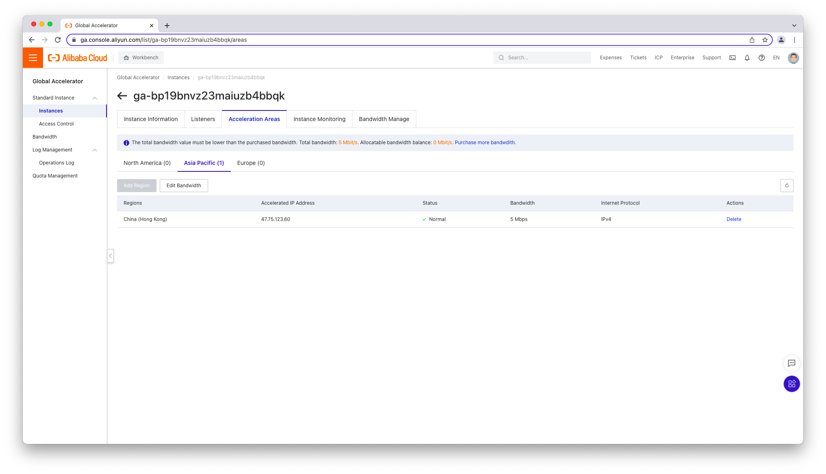Click the help question mark icon
826x474 pixels.
[762, 58]
